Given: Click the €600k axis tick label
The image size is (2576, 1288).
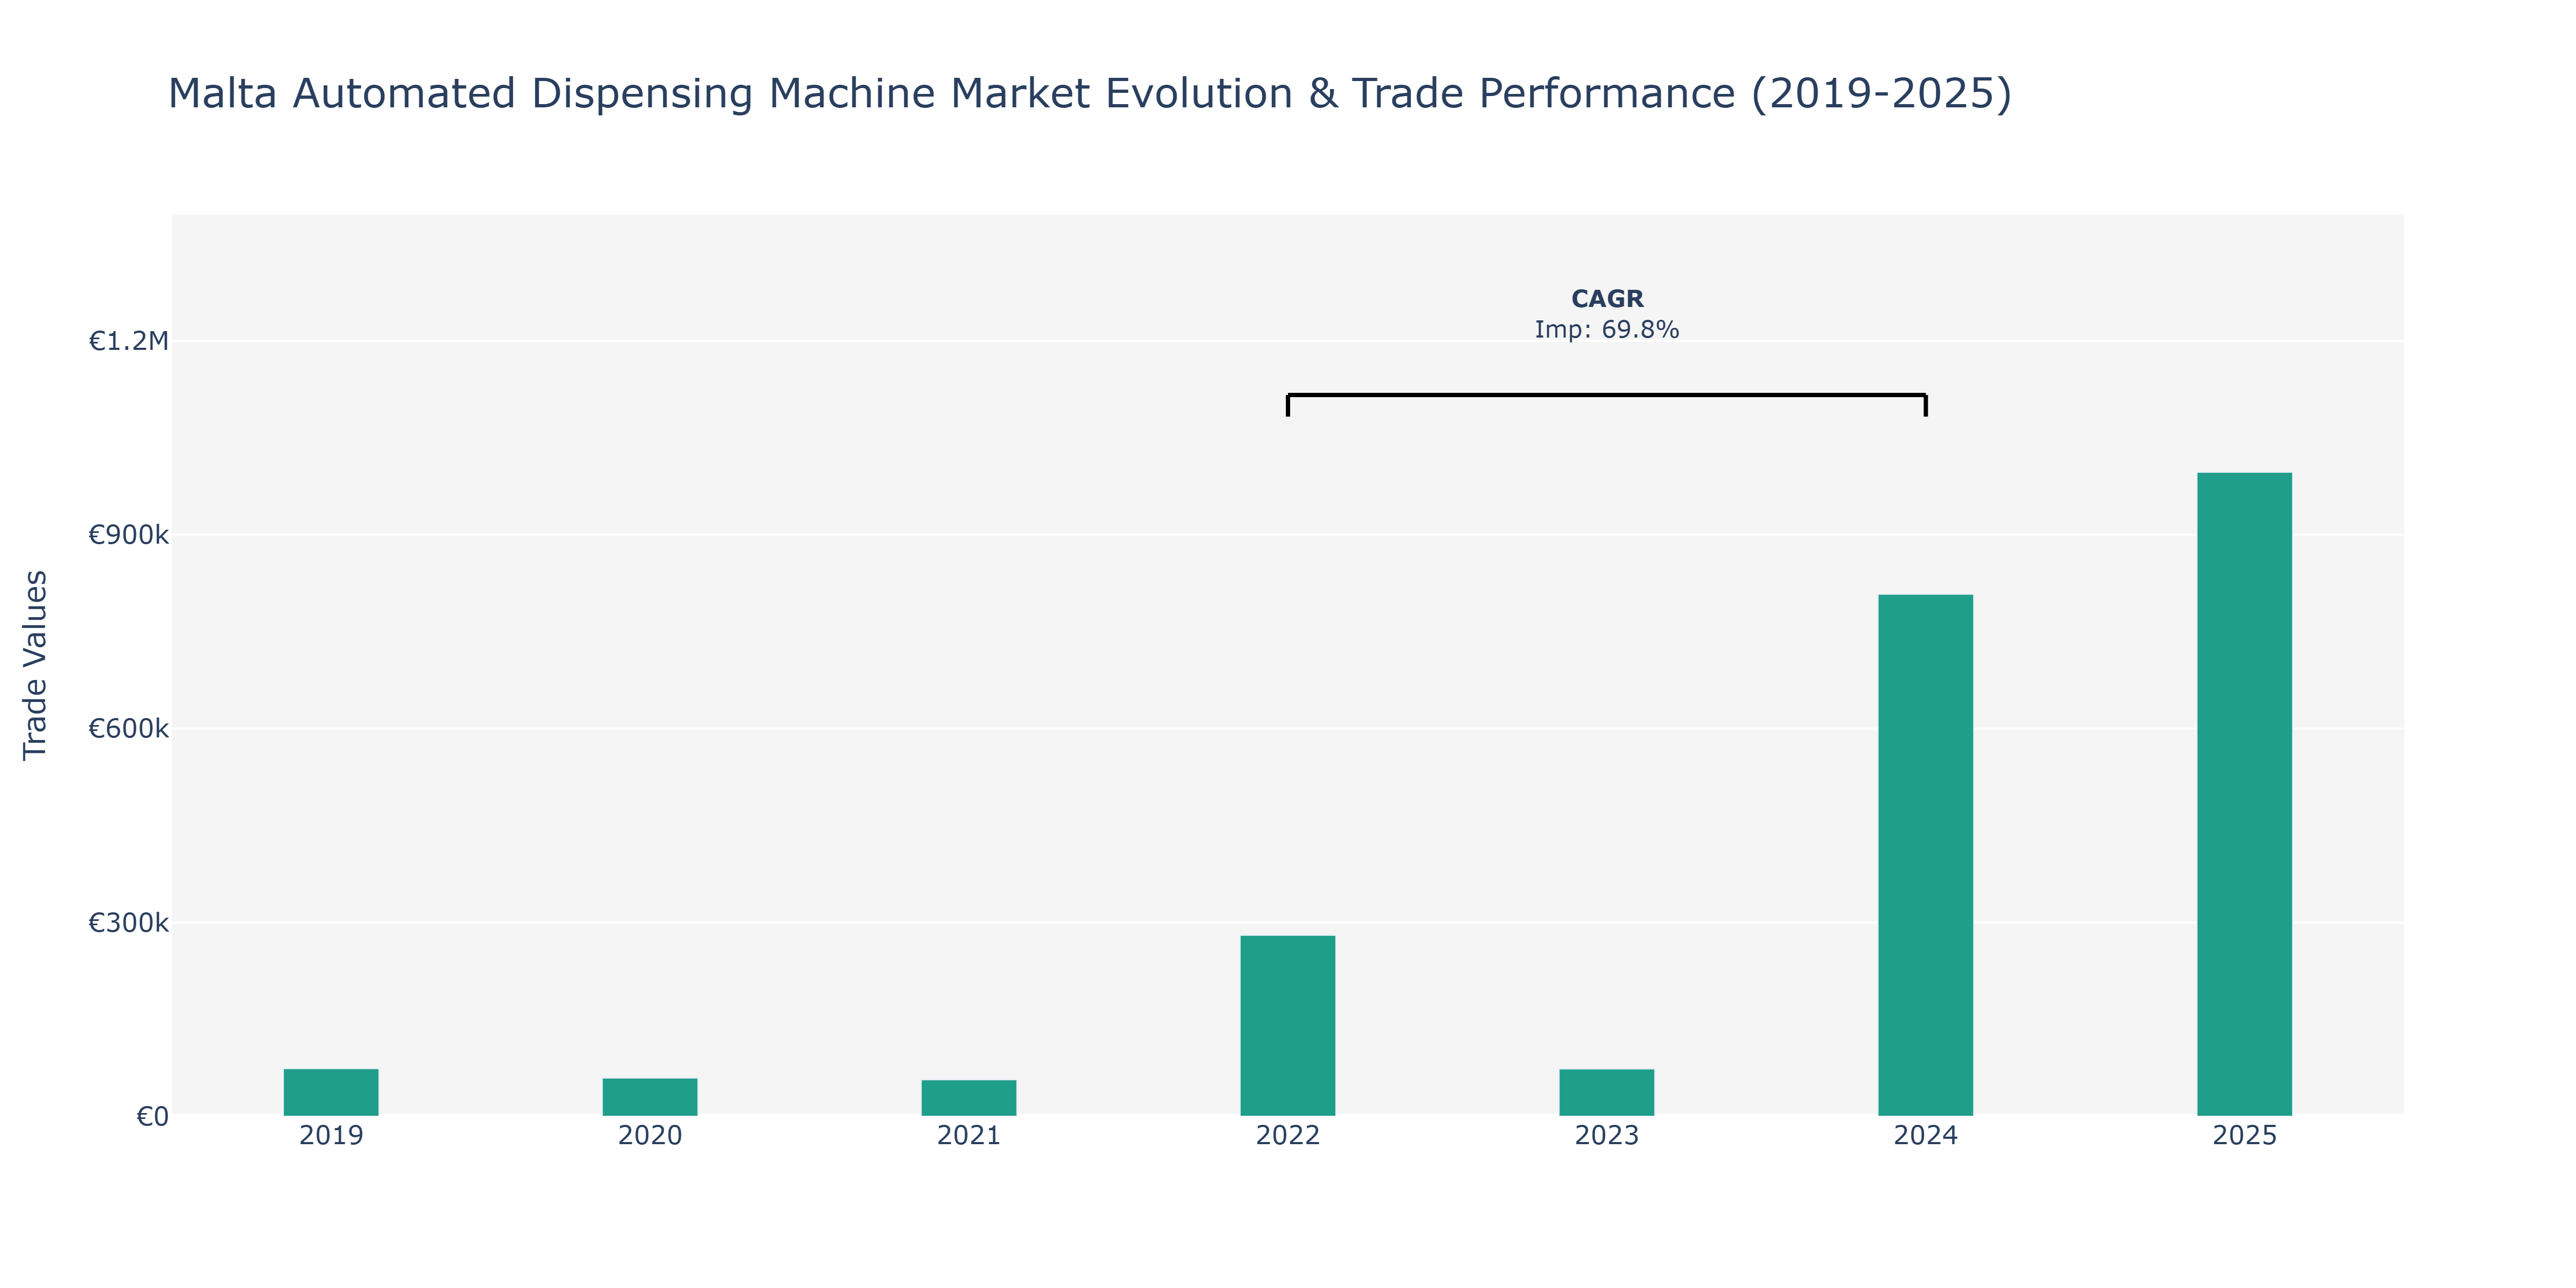Looking at the screenshot, I should coord(129,729).
